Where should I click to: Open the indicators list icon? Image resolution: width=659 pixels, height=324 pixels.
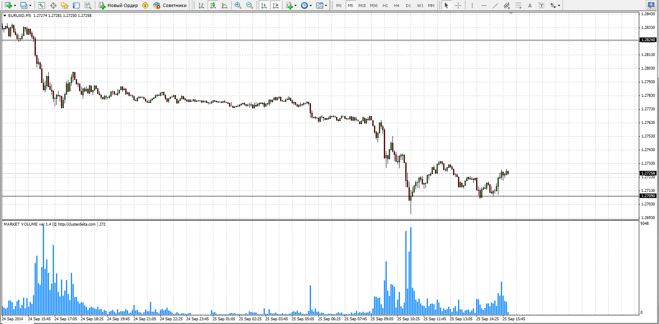coord(290,5)
